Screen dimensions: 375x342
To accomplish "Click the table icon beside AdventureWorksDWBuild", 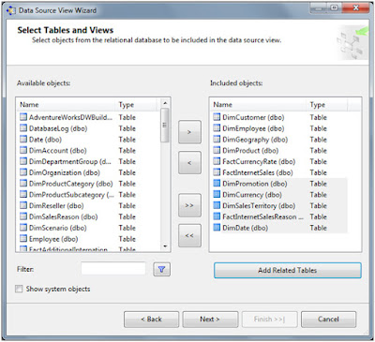I will pyautogui.click(x=23, y=117).
